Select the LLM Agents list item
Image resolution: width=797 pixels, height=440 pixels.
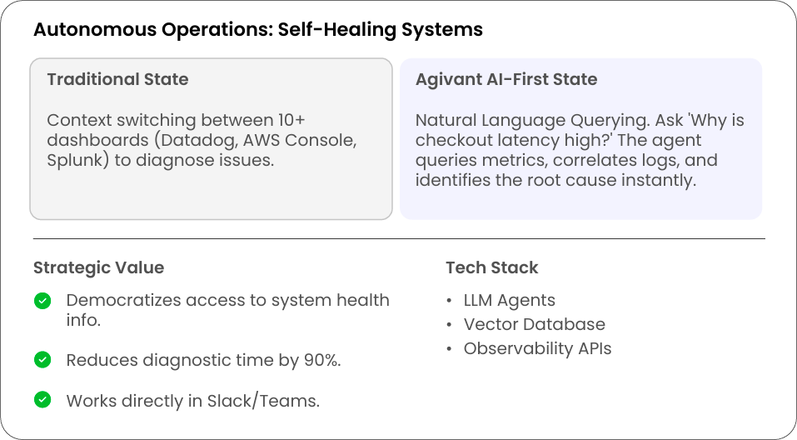pyautogui.click(x=509, y=300)
